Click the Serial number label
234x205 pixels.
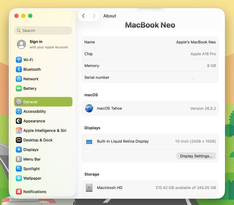97,78
